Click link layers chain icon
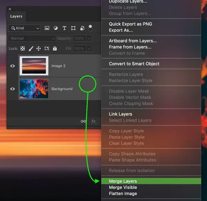Viewport: 207px width, 201px height. pyautogui.click(x=83, y=121)
